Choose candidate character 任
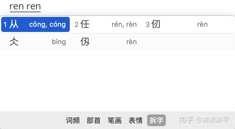 pos(85,24)
